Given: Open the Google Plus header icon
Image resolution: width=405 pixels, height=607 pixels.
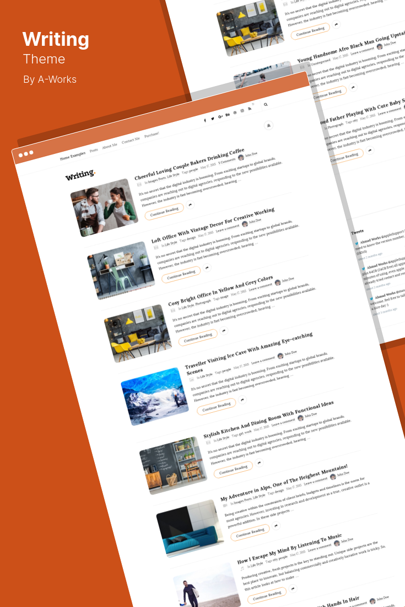Looking at the screenshot, I should (x=220, y=116).
